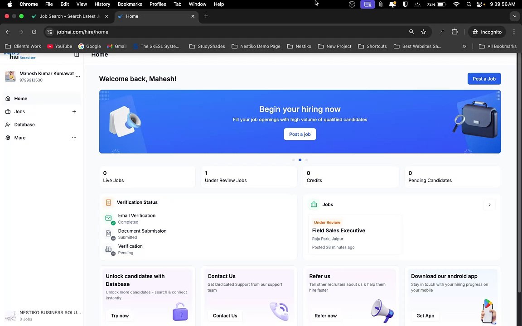Click the Verification Status checklist icon
The height and width of the screenshot is (326, 522).
109,202
